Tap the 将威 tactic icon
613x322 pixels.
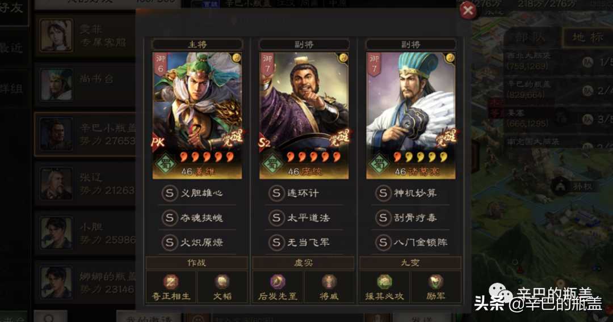329,282
